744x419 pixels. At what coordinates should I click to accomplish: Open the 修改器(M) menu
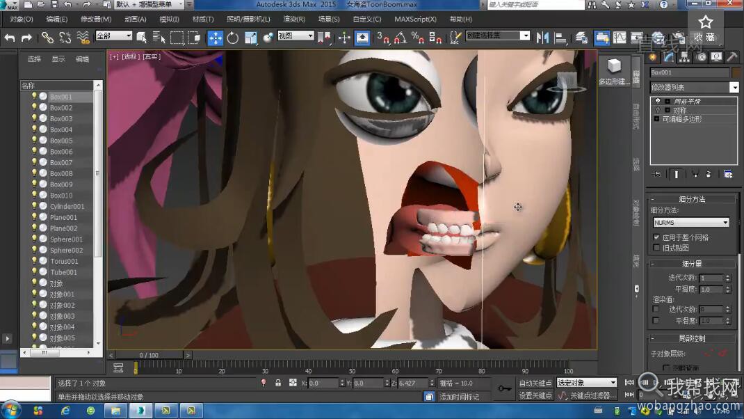point(96,19)
